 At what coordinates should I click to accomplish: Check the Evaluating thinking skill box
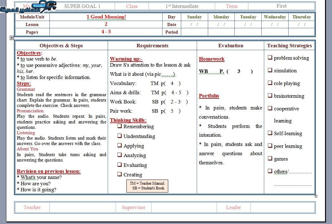tap(120, 165)
